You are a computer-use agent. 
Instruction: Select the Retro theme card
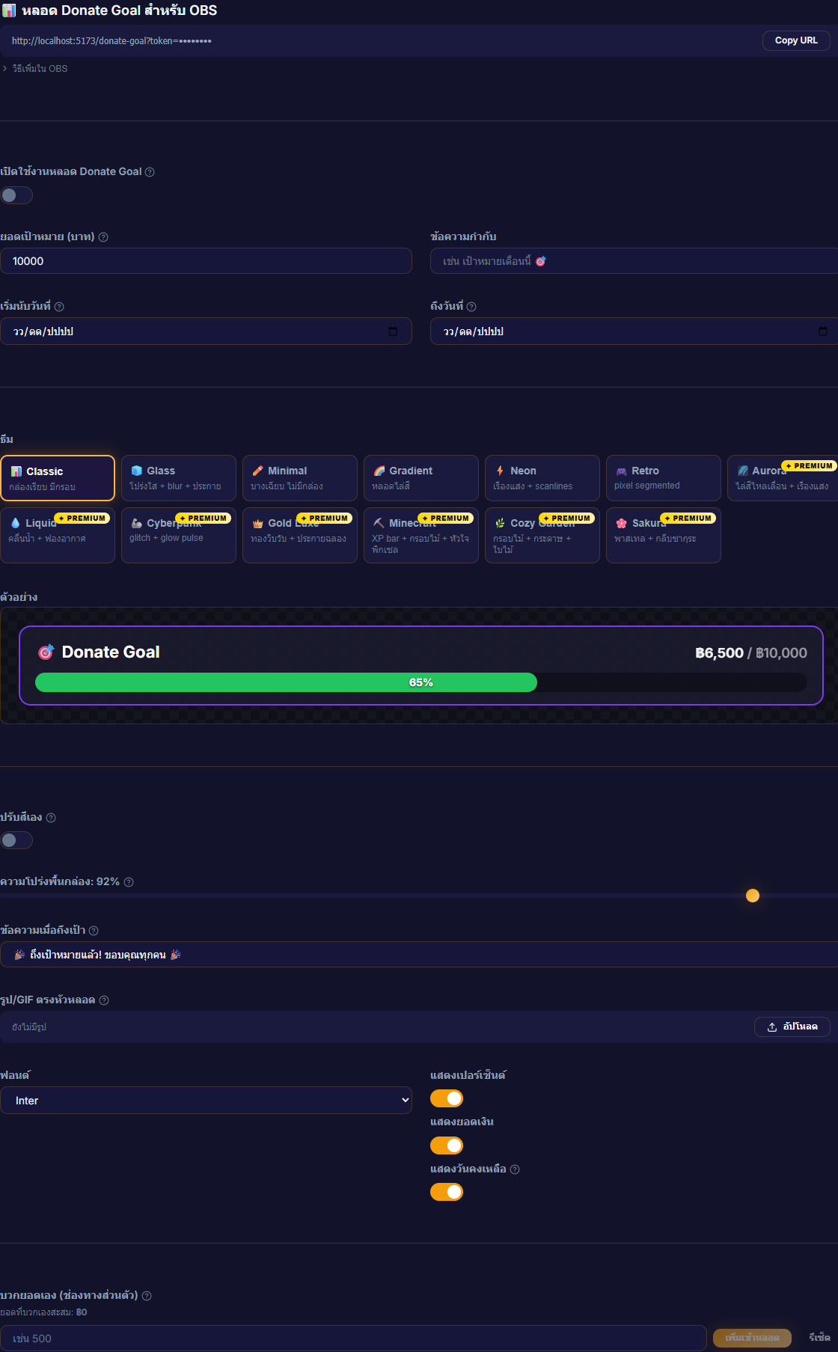point(664,478)
